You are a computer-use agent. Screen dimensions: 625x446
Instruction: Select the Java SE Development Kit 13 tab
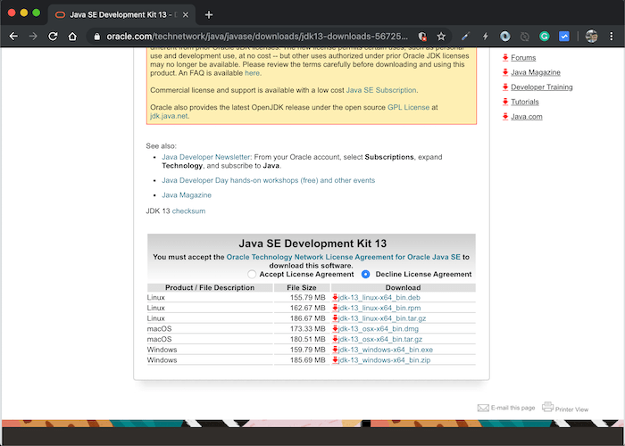(121, 15)
